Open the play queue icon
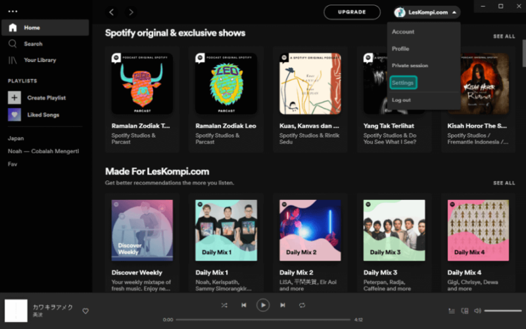This screenshot has width=526, height=329. pyautogui.click(x=452, y=311)
